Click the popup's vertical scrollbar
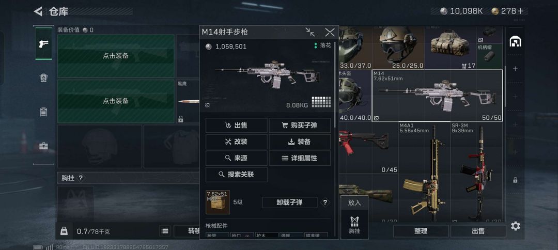Image resolution: width=558 pixels, height=250 pixels. [x=334, y=85]
